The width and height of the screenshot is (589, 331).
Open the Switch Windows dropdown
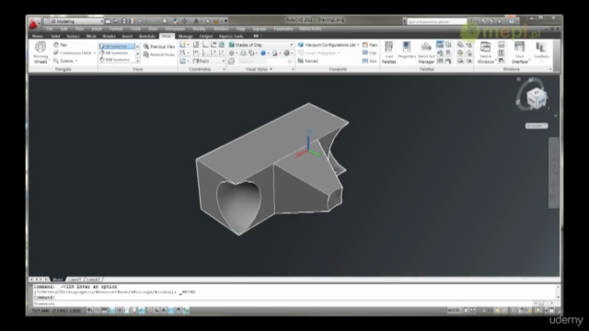coord(486,52)
